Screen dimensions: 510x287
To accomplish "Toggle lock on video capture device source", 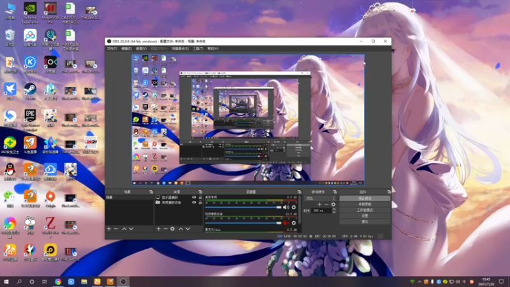I will click(x=200, y=202).
